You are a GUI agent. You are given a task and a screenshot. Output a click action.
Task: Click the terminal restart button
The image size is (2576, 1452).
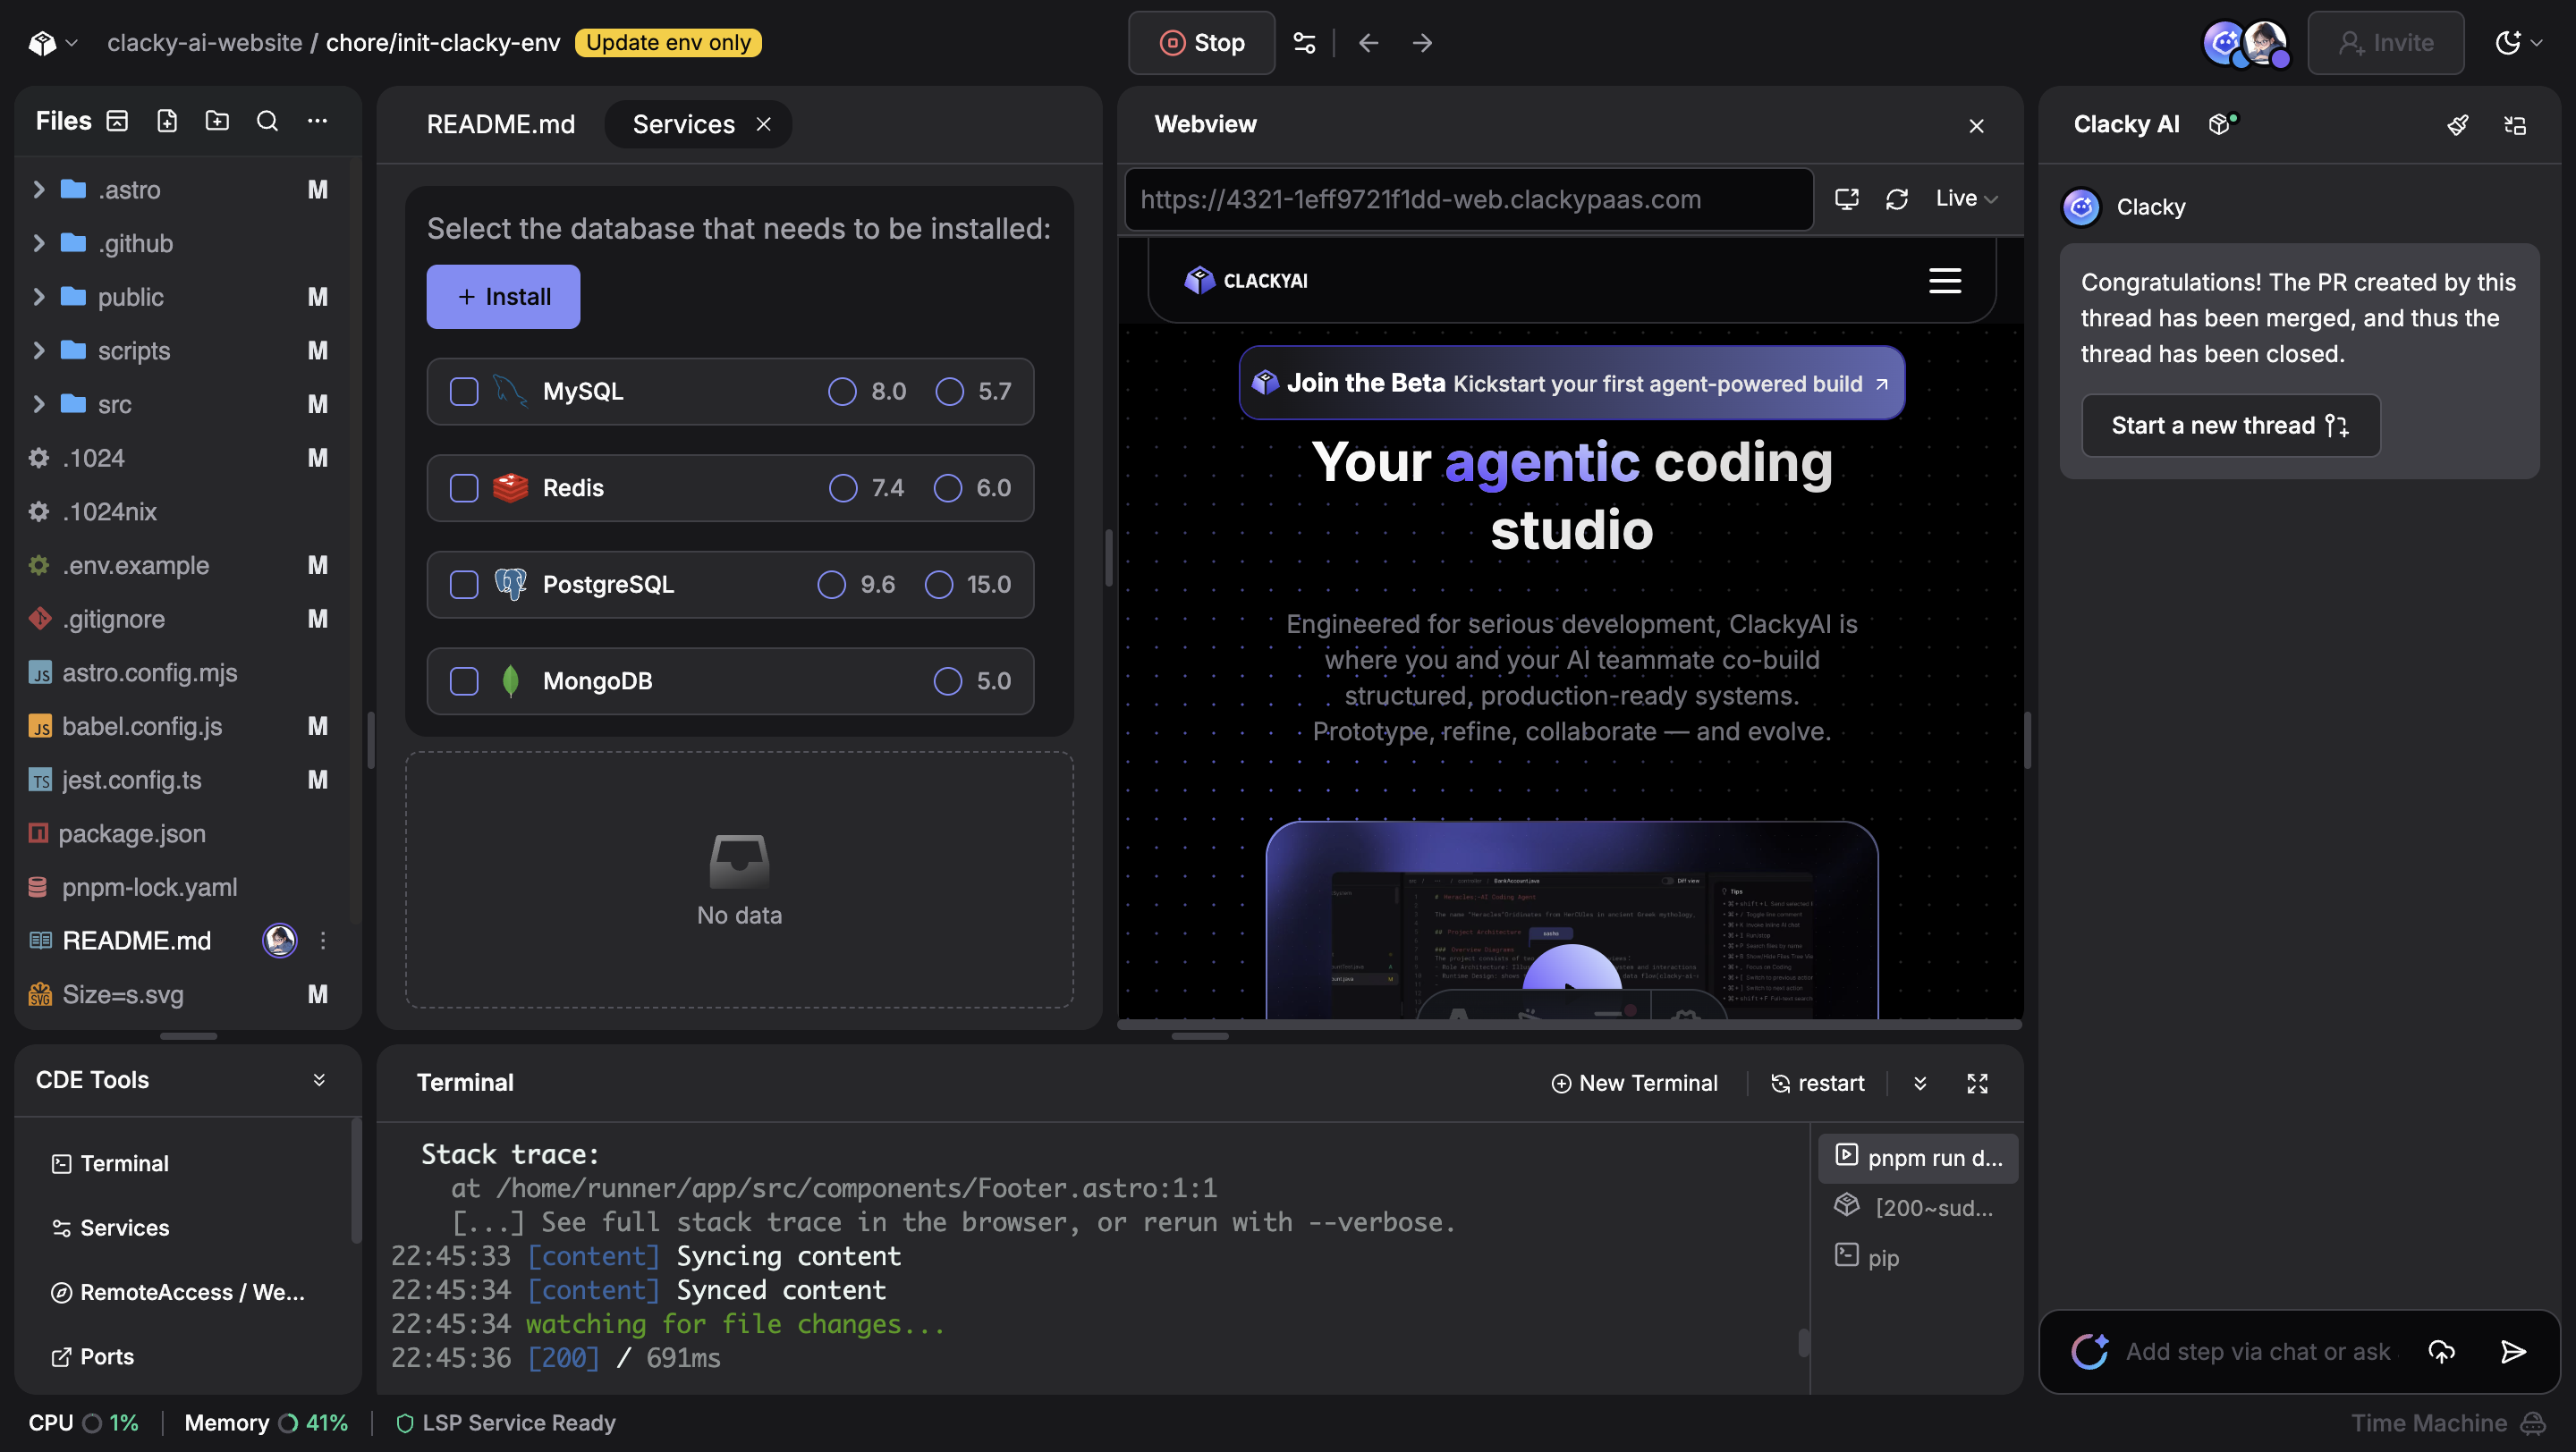[1817, 1084]
